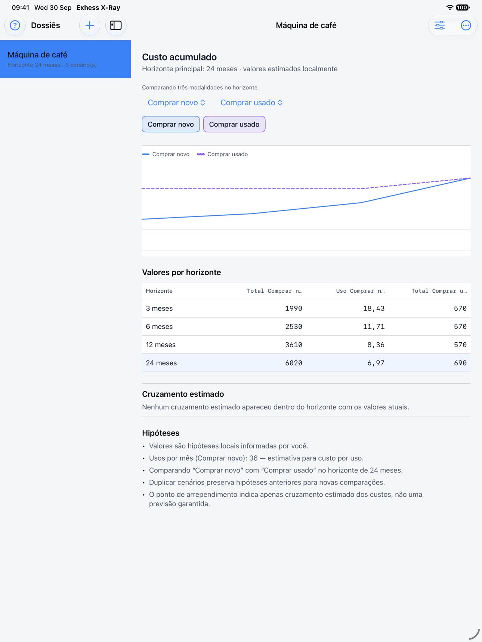Click the usage cost 8,36 cell
The height and width of the screenshot is (642, 482).
(376, 345)
